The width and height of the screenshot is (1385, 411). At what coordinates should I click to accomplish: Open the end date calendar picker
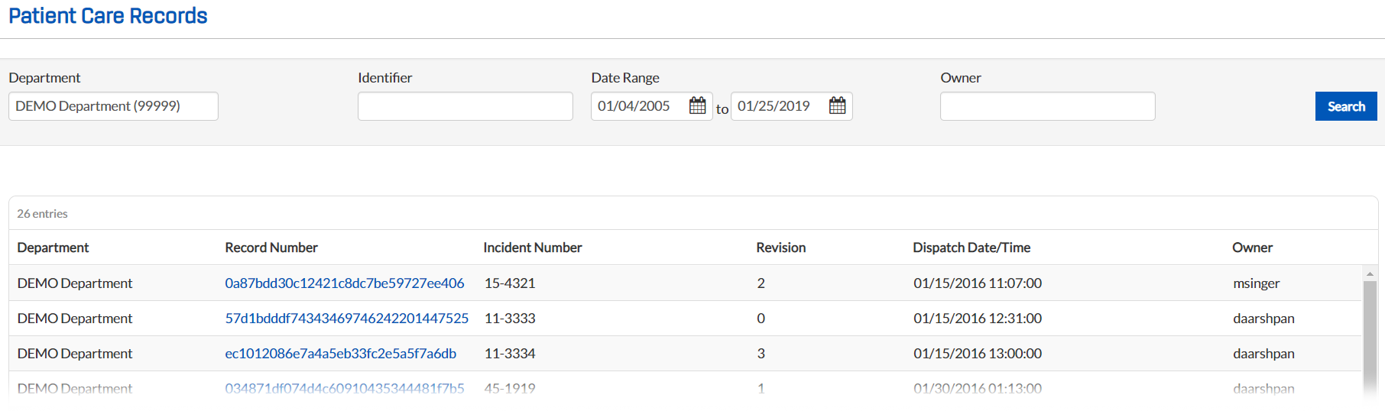coord(837,105)
